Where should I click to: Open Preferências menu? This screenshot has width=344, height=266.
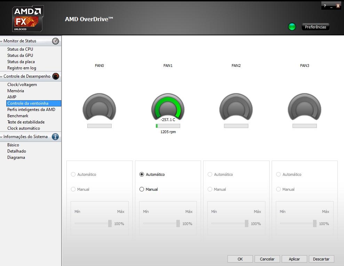[x=315, y=27]
